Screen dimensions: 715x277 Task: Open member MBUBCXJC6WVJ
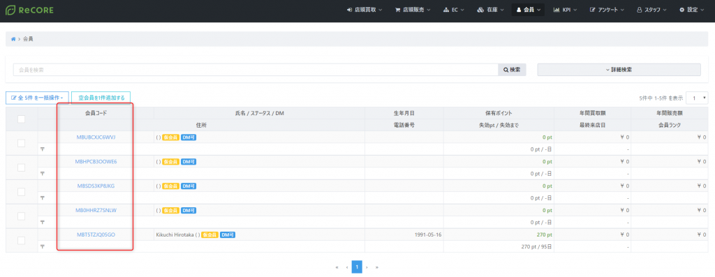tap(96, 137)
